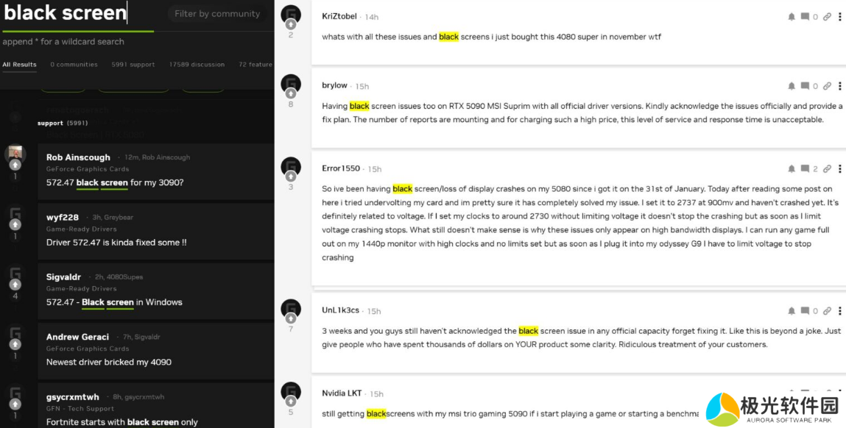
Task: Open three-dot menu on brylow's comment
Action: [x=840, y=86]
